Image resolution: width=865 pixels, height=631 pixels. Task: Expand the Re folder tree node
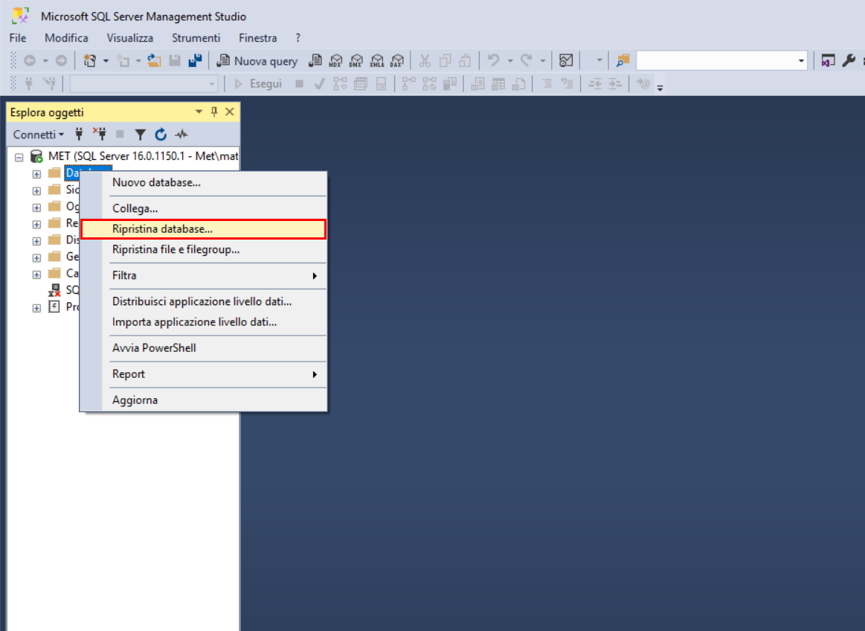coord(36,225)
